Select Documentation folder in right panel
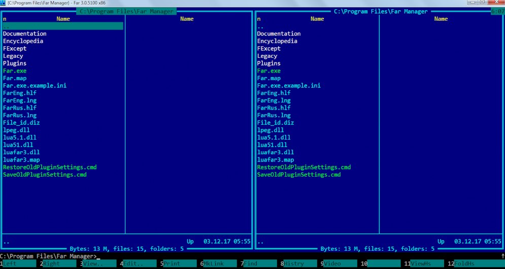The image size is (505, 269). (x=279, y=33)
